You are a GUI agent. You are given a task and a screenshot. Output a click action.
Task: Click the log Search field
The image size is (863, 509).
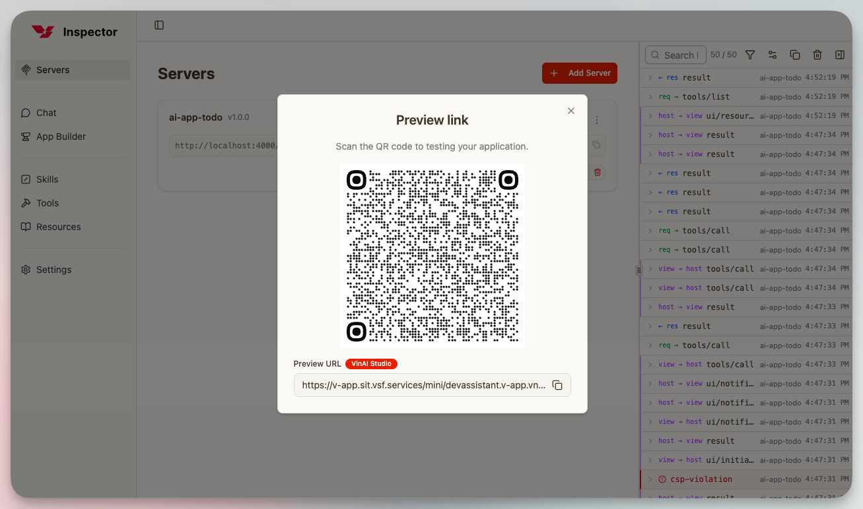675,55
